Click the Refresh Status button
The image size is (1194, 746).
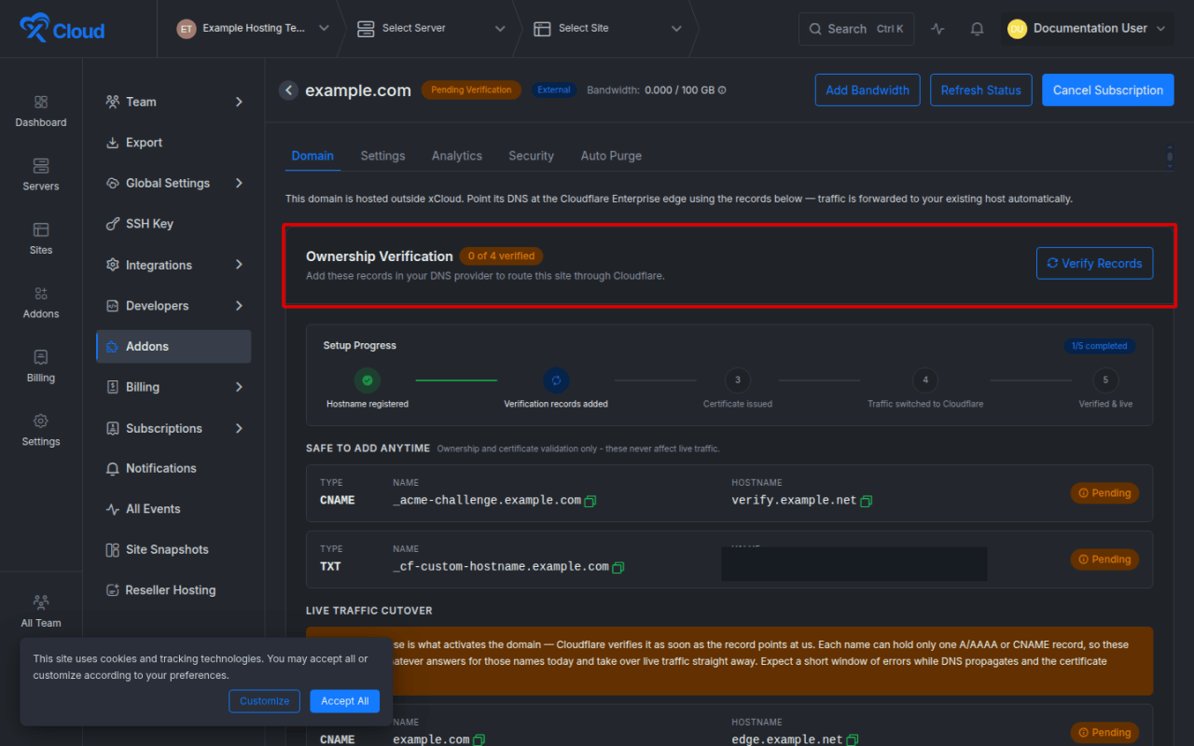[980, 90]
